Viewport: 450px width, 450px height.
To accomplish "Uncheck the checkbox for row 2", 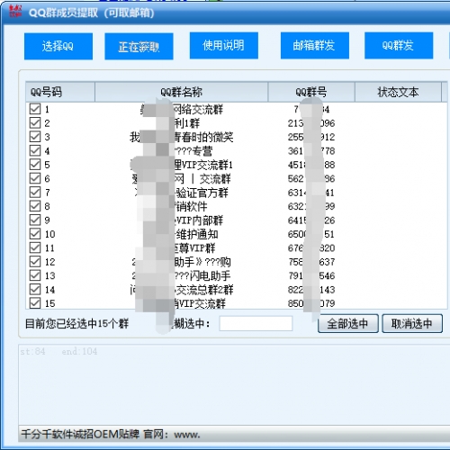I will pyautogui.click(x=35, y=122).
